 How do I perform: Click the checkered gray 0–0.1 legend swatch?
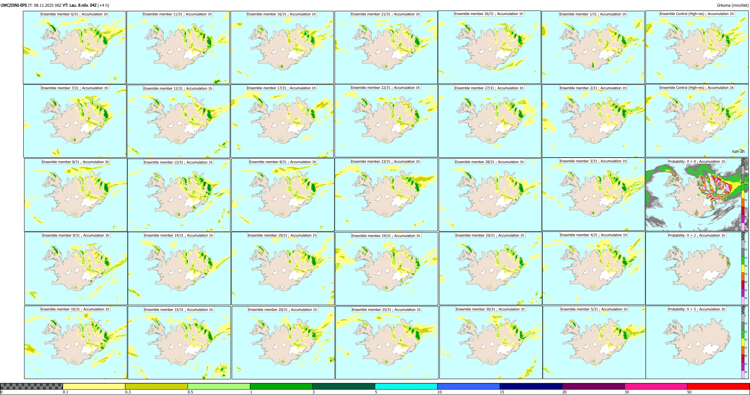[32, 386]
